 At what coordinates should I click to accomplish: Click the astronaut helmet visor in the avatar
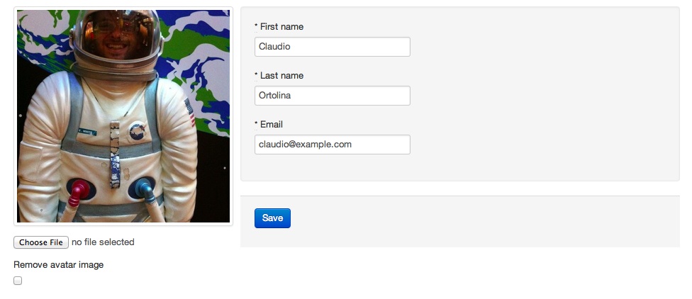117,33
